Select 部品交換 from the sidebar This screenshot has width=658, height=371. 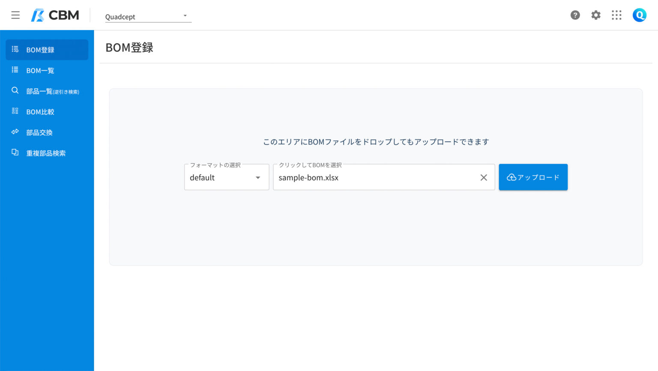click(39, 133)
